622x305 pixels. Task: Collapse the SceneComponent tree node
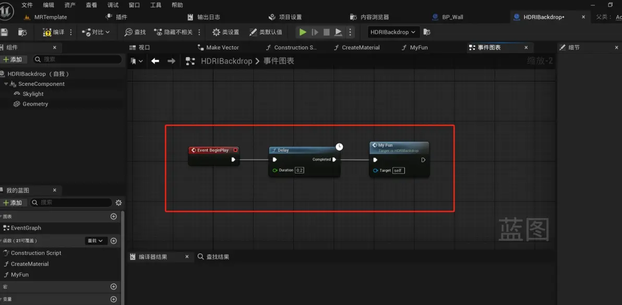(x=6, y=84)
